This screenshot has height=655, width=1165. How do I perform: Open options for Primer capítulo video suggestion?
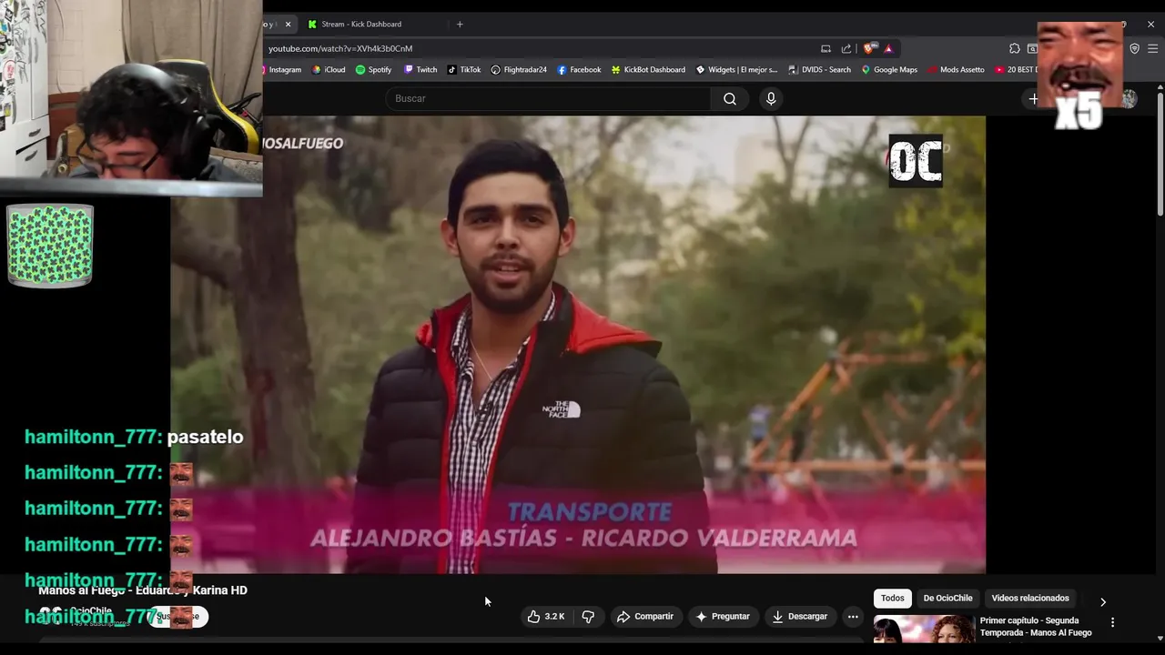[1112, 622]
